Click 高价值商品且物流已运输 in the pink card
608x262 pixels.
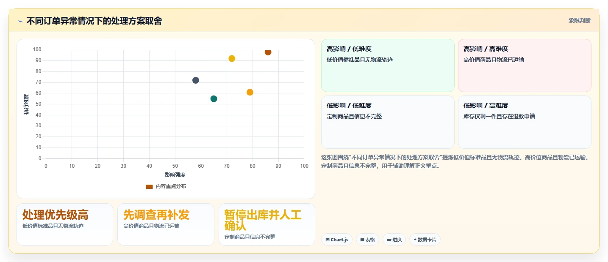click(494, 60)
